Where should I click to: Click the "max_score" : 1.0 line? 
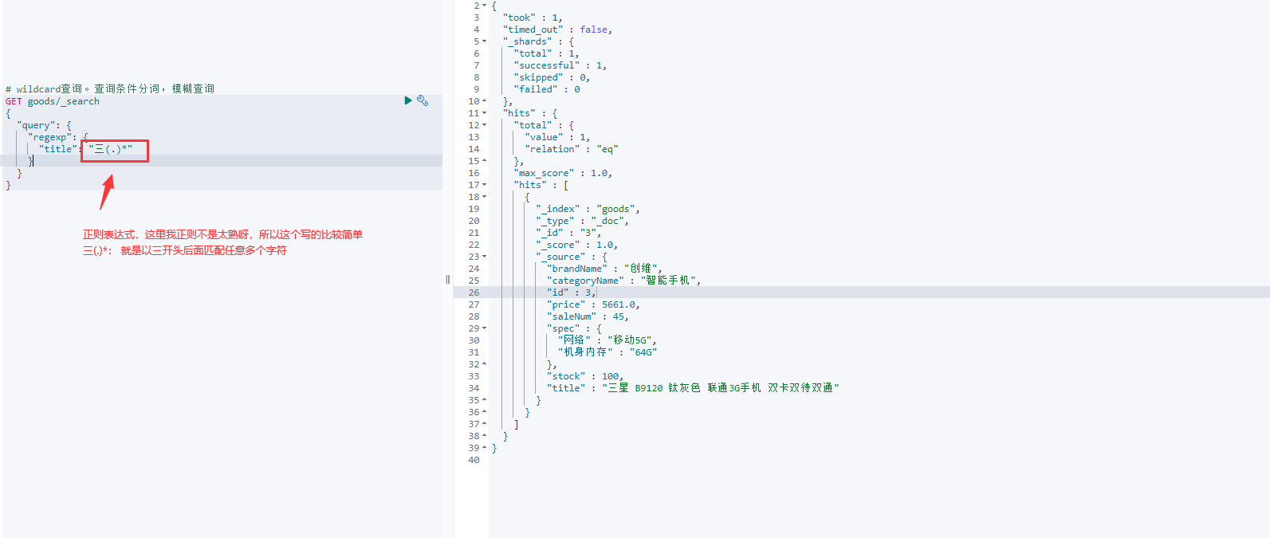(x=563, y=173)
